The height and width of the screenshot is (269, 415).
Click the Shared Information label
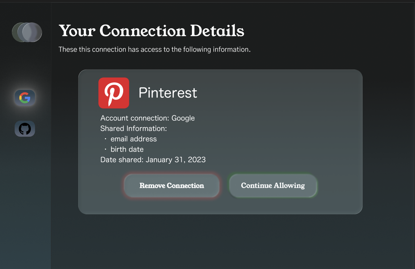133,129
